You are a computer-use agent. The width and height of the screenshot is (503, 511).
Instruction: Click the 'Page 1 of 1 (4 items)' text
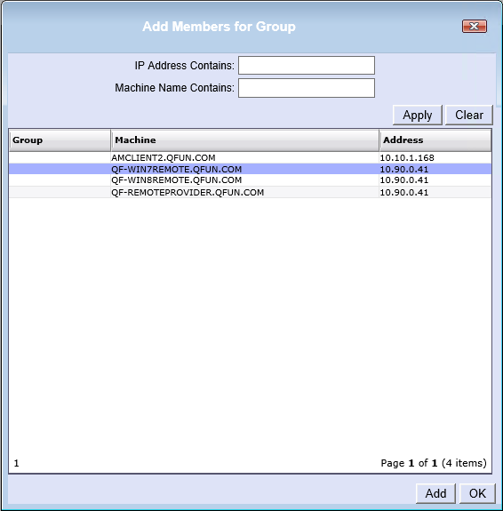[434, 463]
